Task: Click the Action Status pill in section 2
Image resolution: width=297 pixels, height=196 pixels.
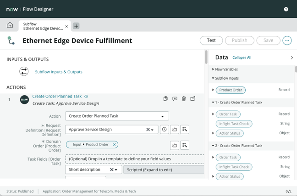Action: pos(230,176)
